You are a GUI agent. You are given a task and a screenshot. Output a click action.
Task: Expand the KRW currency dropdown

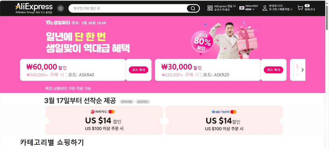point(250,9)
